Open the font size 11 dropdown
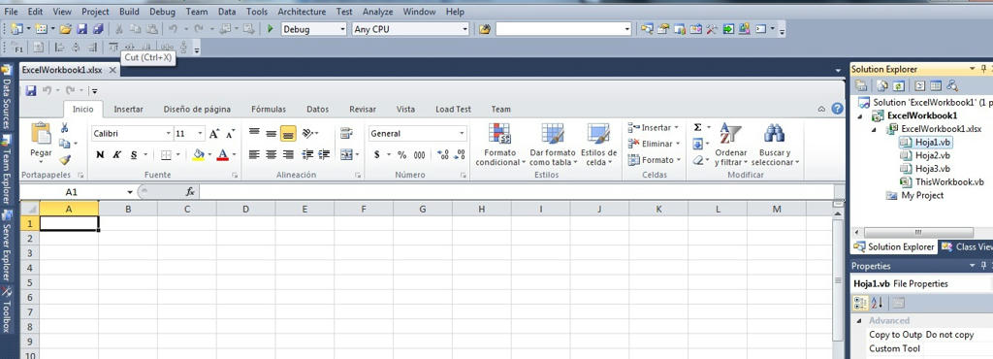The width and height of the screenshot is (993, 359). 200,134
